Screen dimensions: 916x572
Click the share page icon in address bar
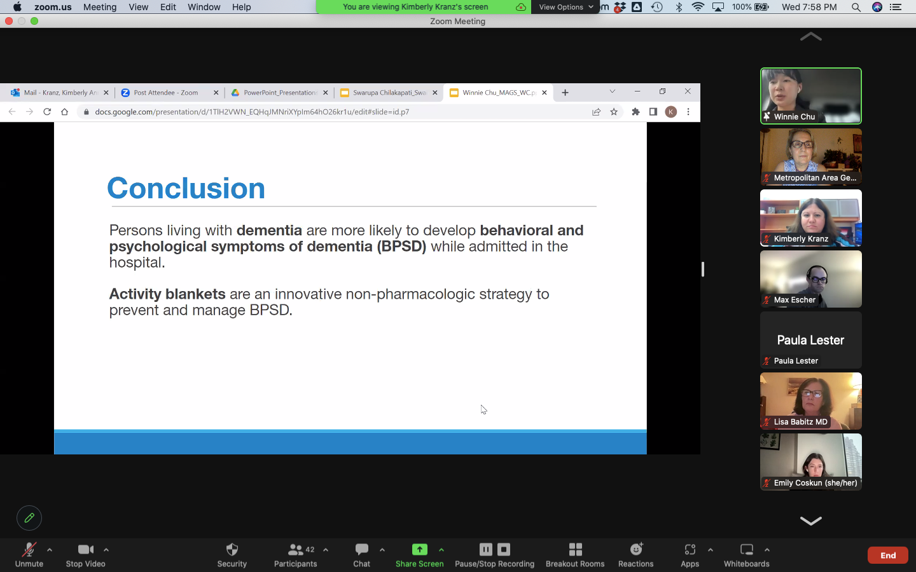(x=596, y=112)
